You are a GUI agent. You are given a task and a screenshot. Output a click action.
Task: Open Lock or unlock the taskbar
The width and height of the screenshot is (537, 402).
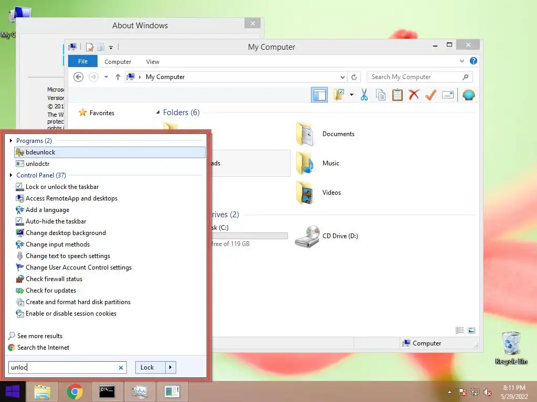point(110,187)
